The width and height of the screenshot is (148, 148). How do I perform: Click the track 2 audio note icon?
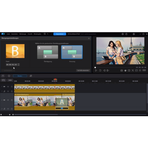click(x=4, y=109)
